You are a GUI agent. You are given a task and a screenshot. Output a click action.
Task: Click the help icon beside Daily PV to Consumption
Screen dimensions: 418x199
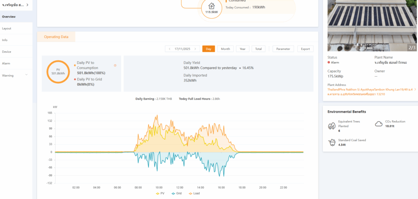[115, 65]
